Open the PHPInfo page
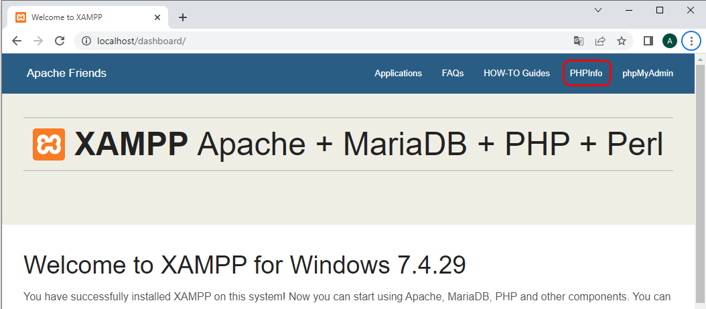The height and width of the screenshot is (309, 706). coord(586,74)
